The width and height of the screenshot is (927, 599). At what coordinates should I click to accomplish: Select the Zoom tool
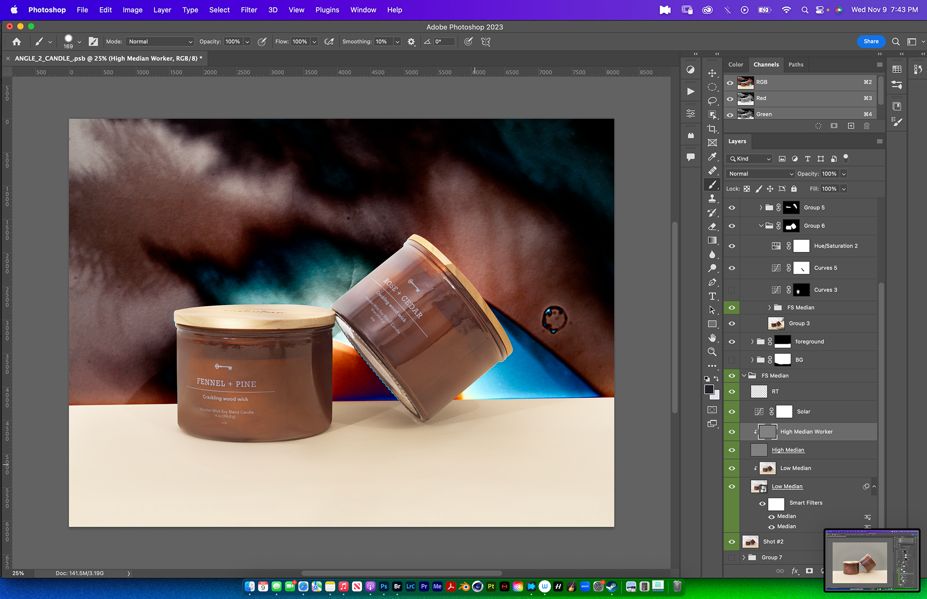point(712,352)
